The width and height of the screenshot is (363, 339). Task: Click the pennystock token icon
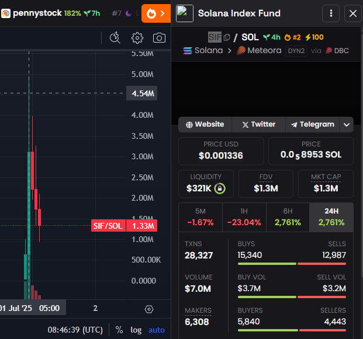click(6, 13)
